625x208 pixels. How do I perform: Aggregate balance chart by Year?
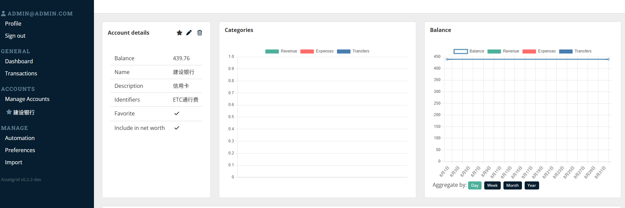coord(532,185)
